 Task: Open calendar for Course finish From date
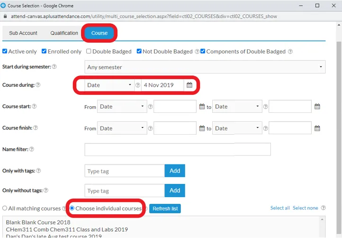[x=202, y=128]
